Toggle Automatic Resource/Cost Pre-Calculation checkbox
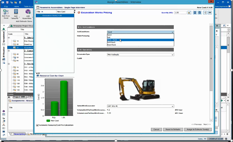Image resolution: width=233 pixels, height=142 pixels. (37, 125)
